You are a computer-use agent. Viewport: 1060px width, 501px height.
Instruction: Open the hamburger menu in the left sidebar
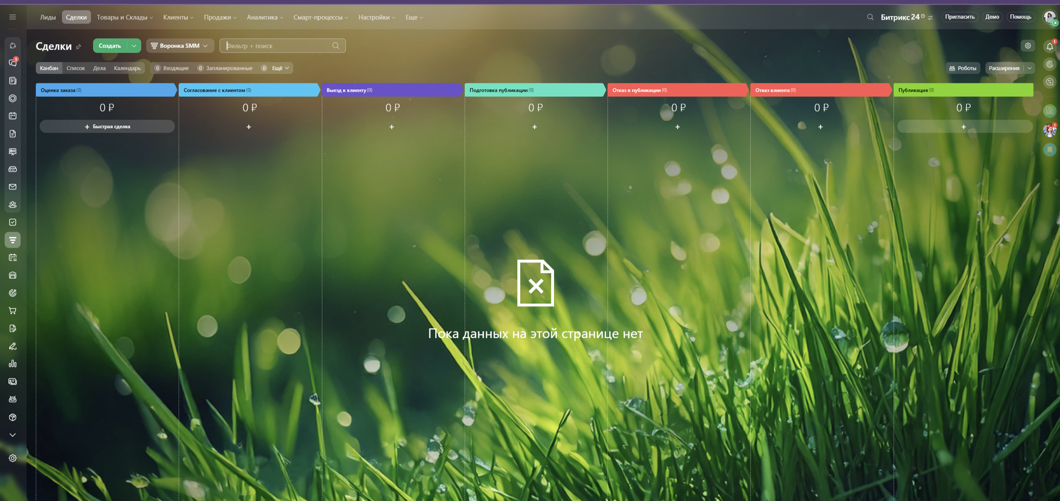(13, 17)
